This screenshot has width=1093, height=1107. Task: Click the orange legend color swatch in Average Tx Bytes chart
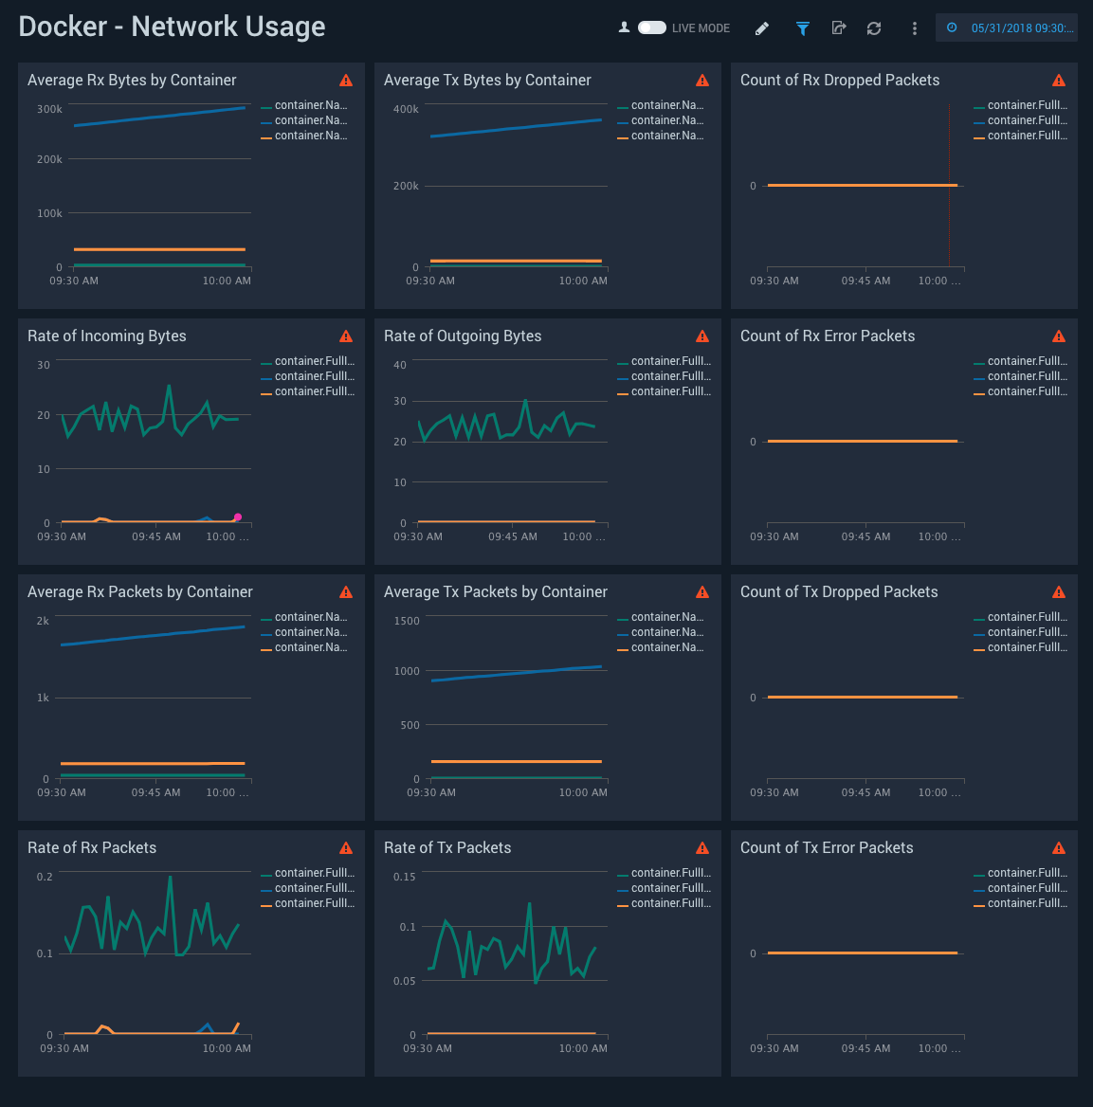(623, 136)
